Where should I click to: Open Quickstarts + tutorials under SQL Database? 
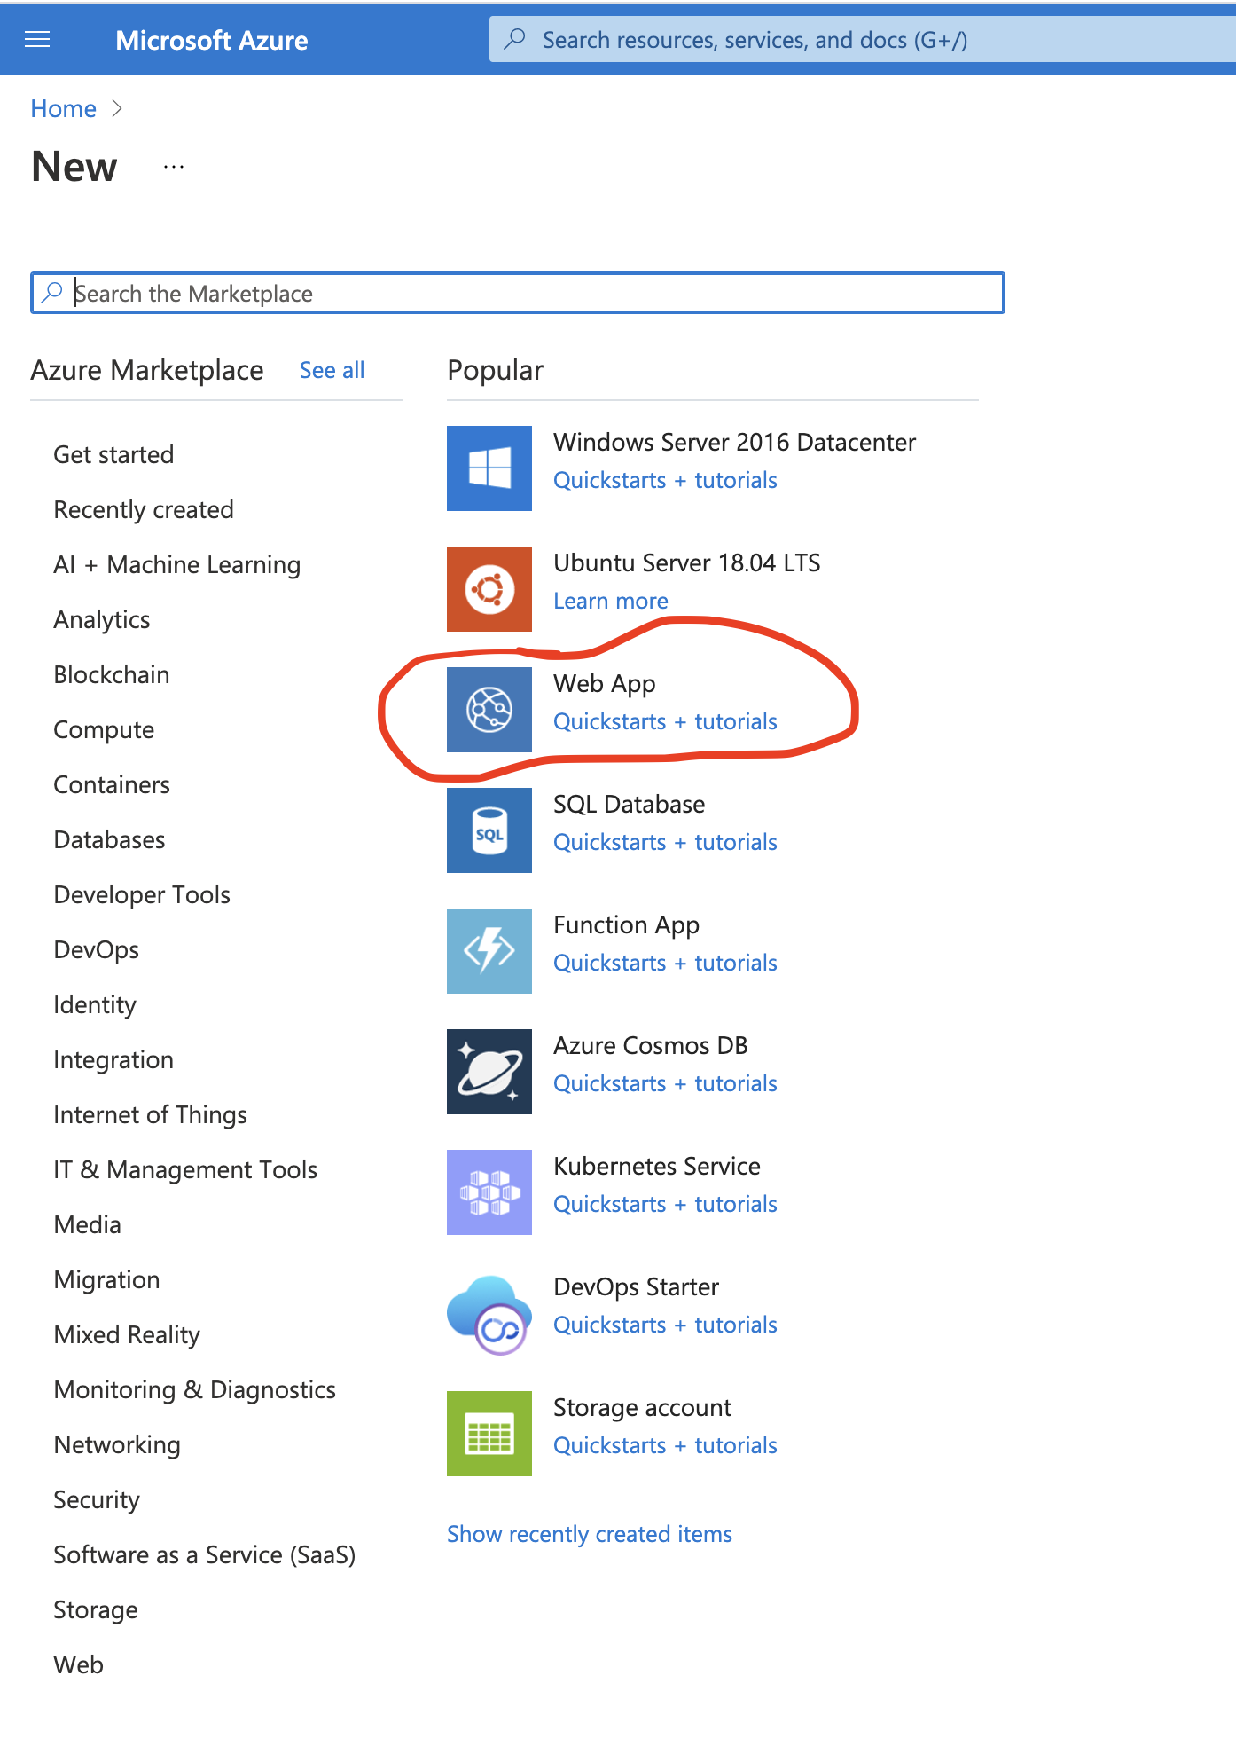(665, 842)
